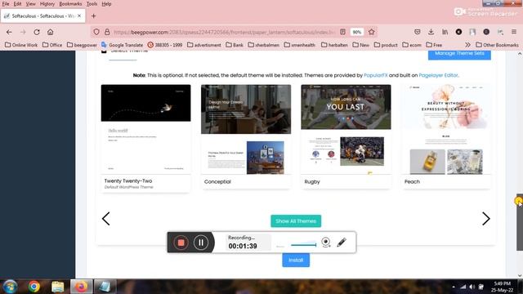Close the Softaculous tab
Image resolution: width=523 pixels, height=294 pixels.
point(79,16)
